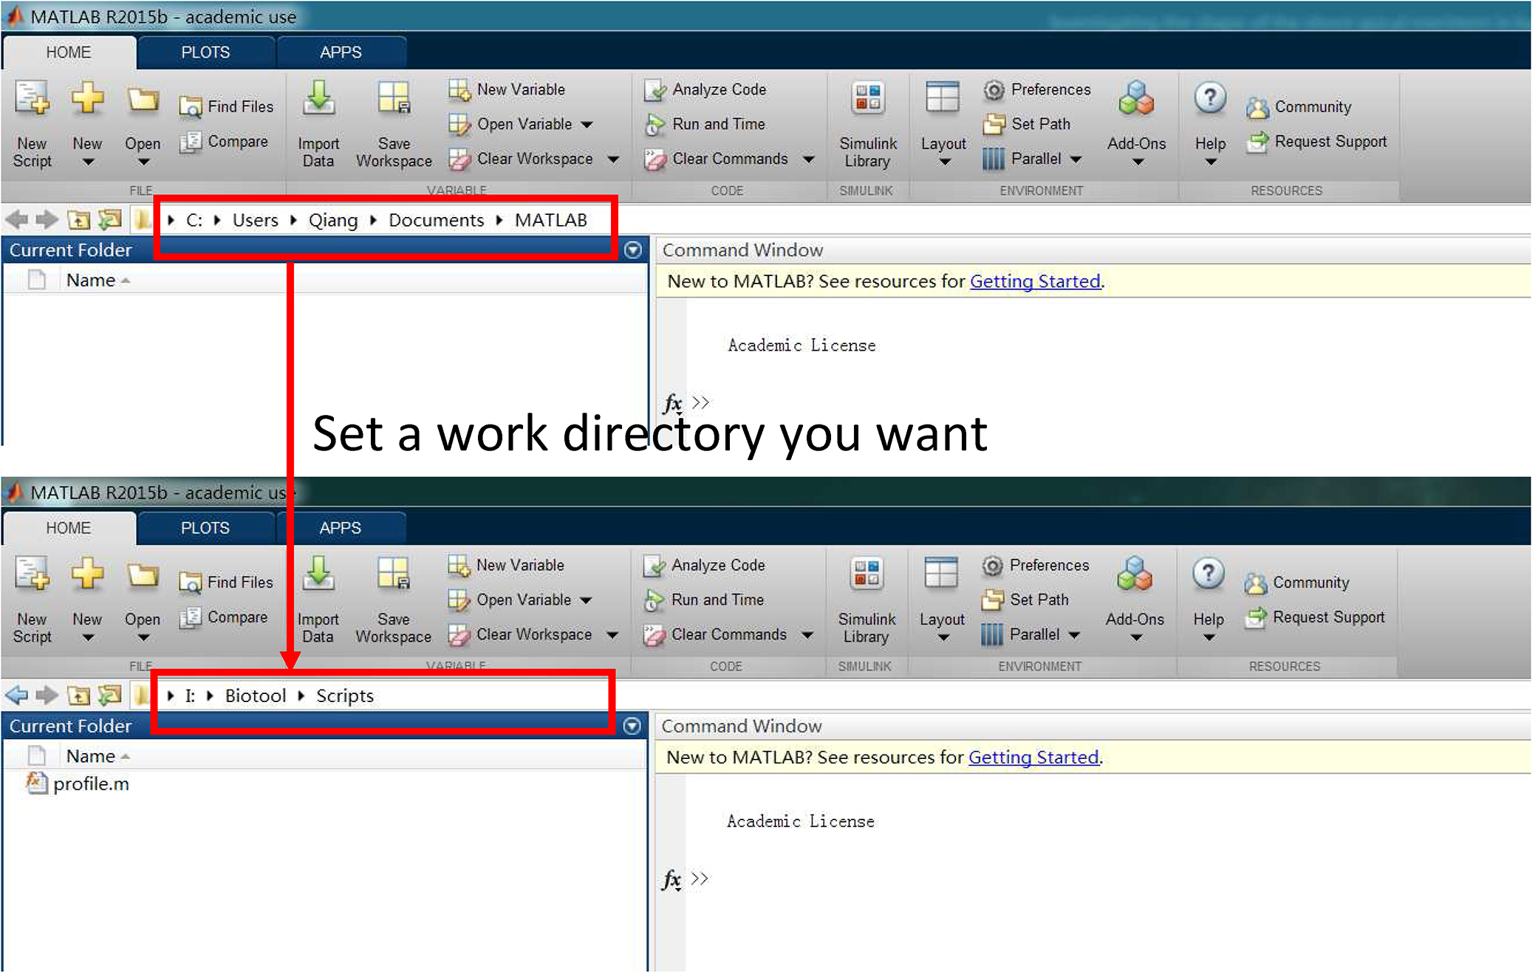Screen dimensions: 1538x976
Task: Click Run and Time in top window
Action: click(705, 124)
